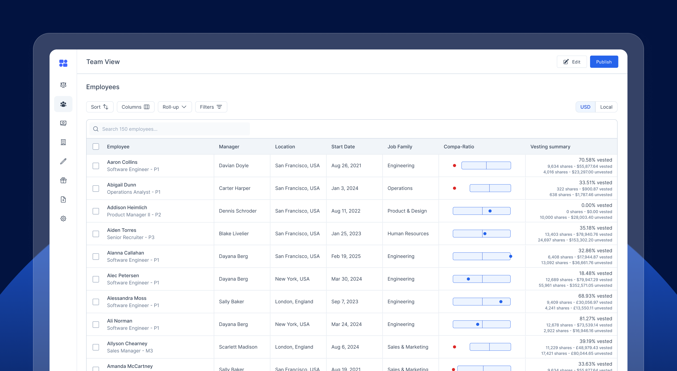This screenshot has width=677, height=371.
Task: Open the Filters menu
Action: (211, 107)
